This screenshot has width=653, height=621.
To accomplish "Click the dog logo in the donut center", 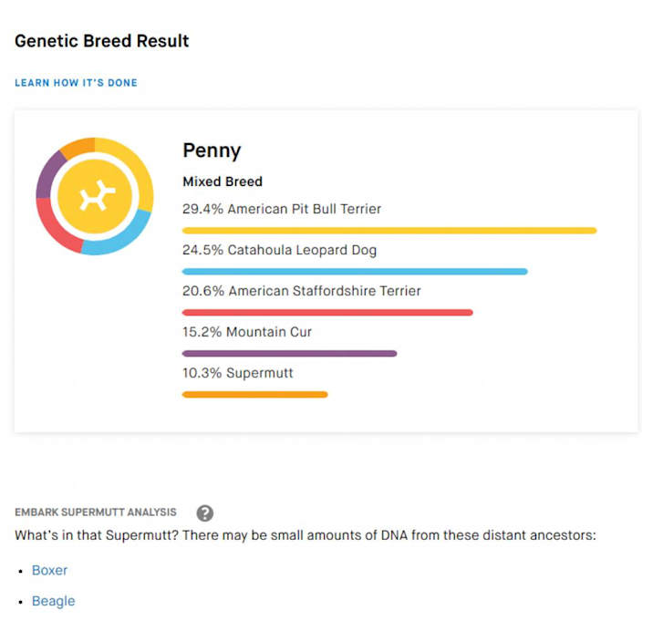I will click(97, 195).
